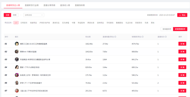Filter by 护肤彩妆护发 category
The height and width of the screenshot is (97, 190).
pos(45,23)
